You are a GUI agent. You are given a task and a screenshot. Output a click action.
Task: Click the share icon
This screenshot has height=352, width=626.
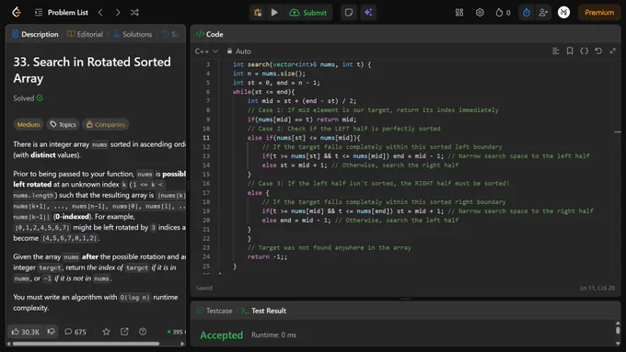coord(124,332)
